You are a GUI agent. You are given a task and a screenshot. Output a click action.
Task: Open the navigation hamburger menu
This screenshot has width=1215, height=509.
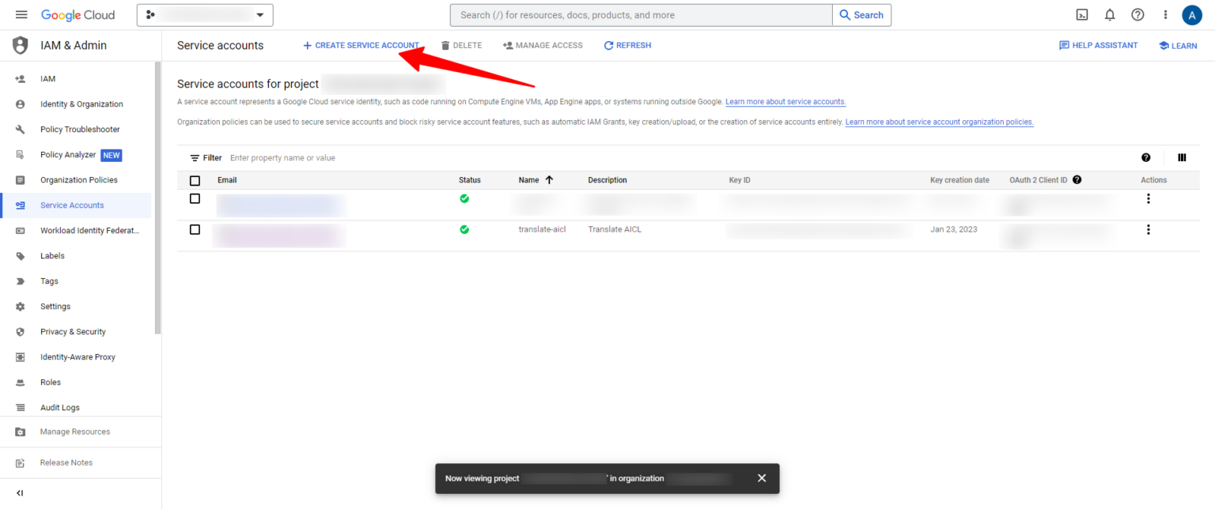(21, 14)
